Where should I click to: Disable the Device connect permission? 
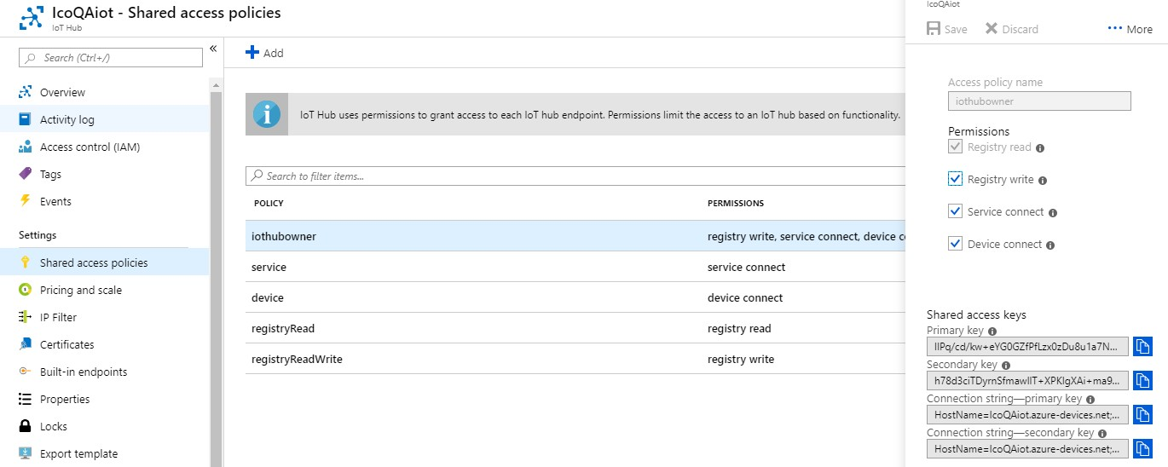coord(955,245)
